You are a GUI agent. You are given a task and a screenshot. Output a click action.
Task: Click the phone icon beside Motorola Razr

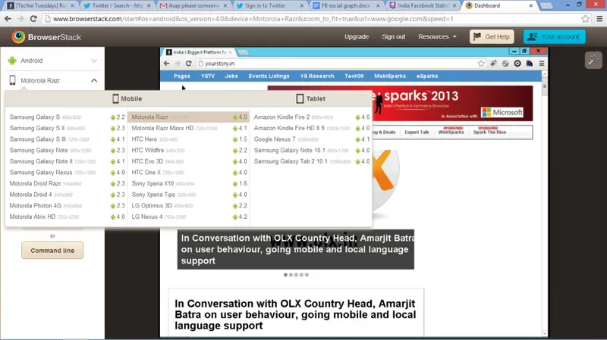pos(12,80)
